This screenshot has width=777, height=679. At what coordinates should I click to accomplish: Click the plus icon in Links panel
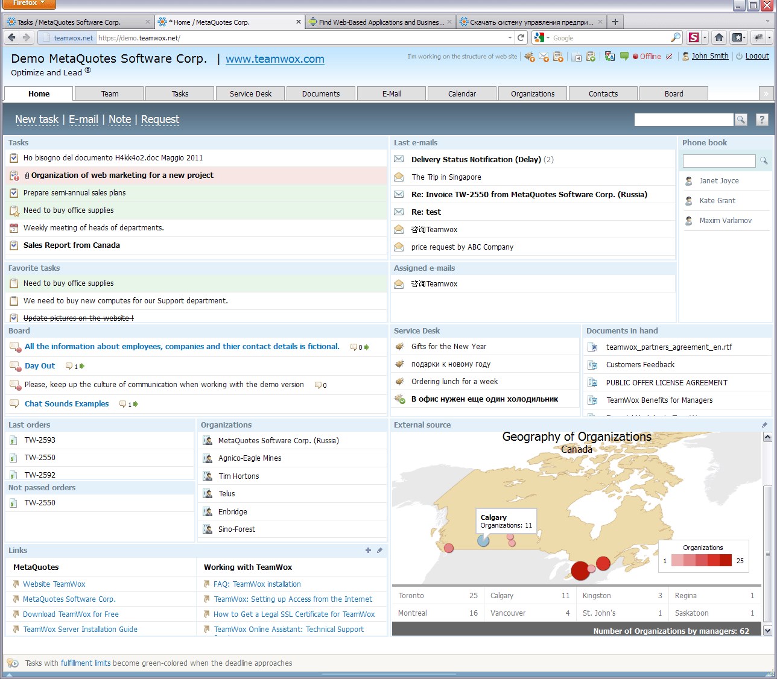point(368,550)
